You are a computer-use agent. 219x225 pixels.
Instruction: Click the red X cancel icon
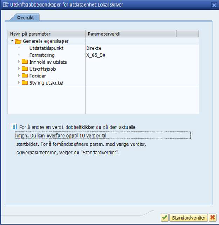point(212,218)
